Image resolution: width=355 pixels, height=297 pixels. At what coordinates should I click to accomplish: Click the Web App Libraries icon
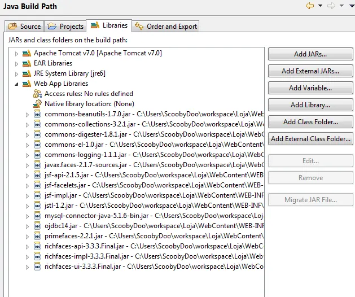coord(27,84)
